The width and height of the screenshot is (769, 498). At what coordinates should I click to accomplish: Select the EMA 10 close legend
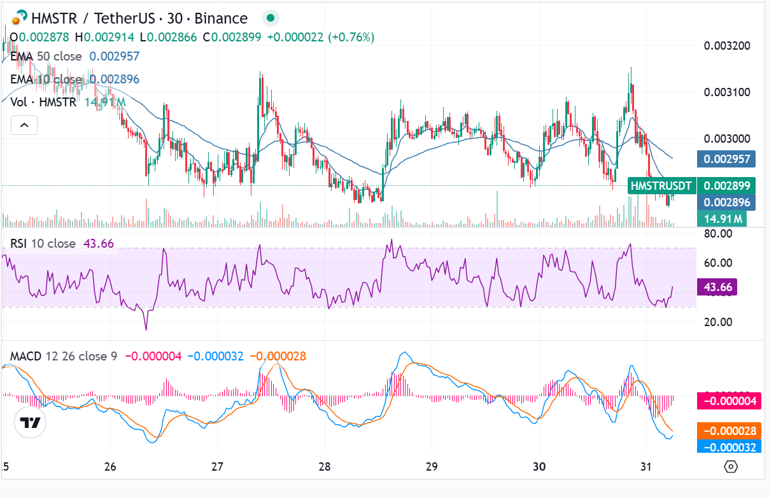[46, 80]
